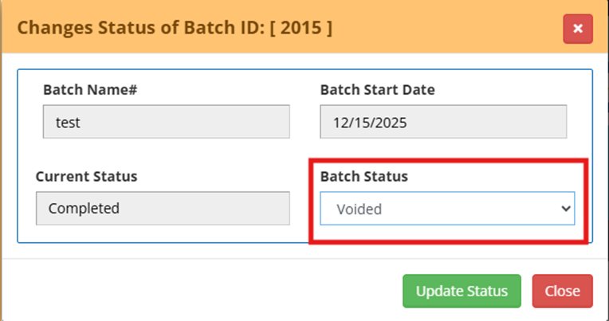Viewport: 609px width, 321px height.
Task: Open the Batch Status dropdown
Action: point(446,209)
